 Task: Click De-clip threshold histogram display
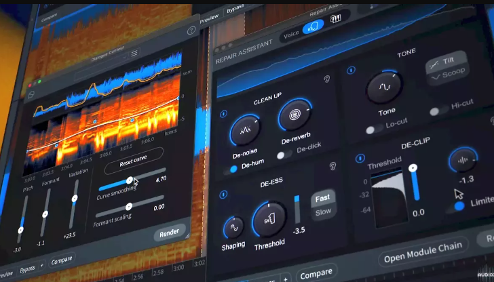point(389,198)
